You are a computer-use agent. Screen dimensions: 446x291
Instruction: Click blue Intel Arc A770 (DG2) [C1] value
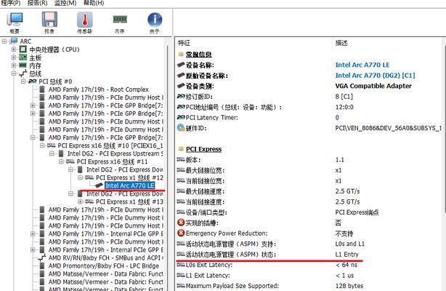pyautogui.click(x=375, y=75)
